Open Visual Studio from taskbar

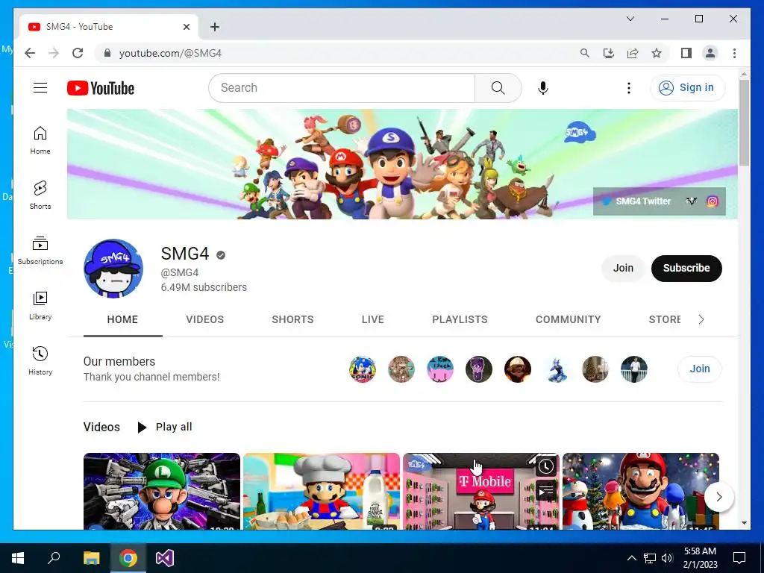pos(165,558)
